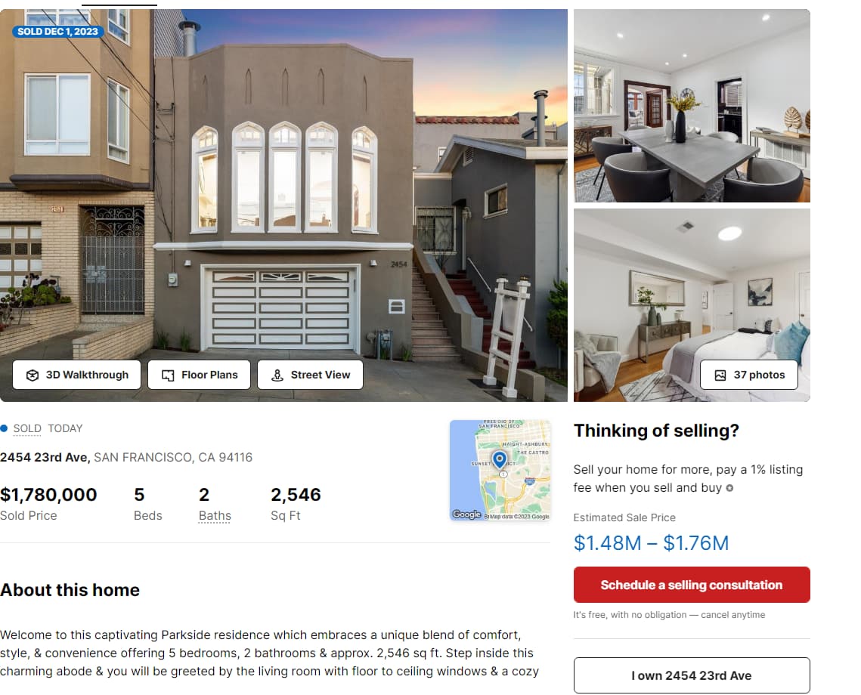The height and width of the screenshot is (695, 861).
Task: Click the photo gallery image icon
Action: (720, 375)
